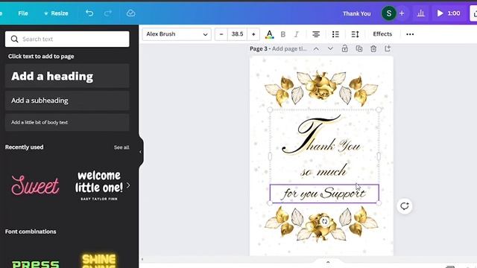Toggle italic formatting
Screen dimensions: 477x268
(x=297, y=34)
